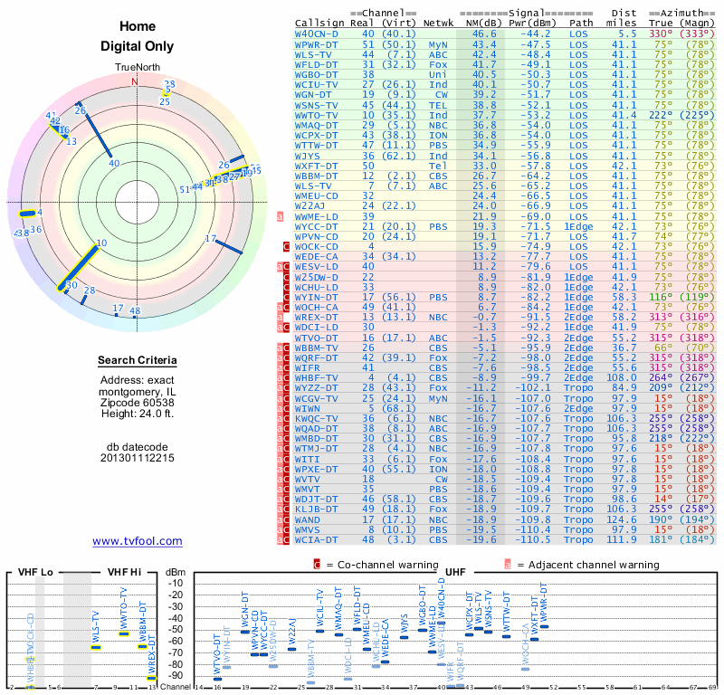Select the W4OCN-D callsign in table
This screenshot has width=724, height=695.
point(317,33)
